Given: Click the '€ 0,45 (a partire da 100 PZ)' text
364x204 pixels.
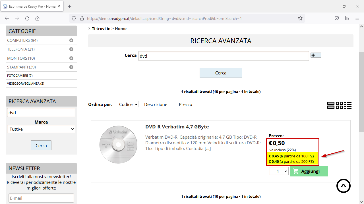Looking at the screenshot, I should click(291, 156).
